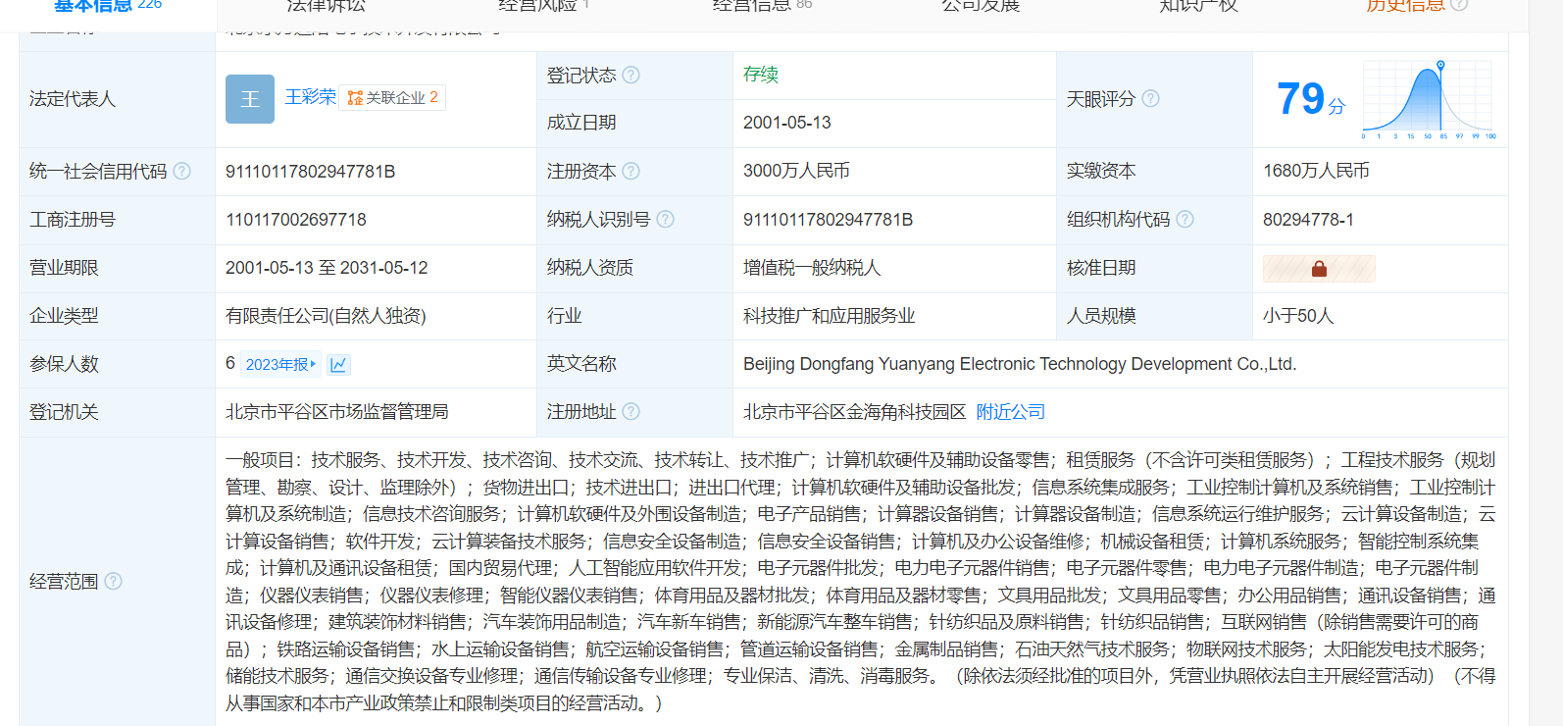The height and width of the screenshot is (726, 1563).
Task: Click the 法定代表人 row label
Action: (x=73, y=99)
